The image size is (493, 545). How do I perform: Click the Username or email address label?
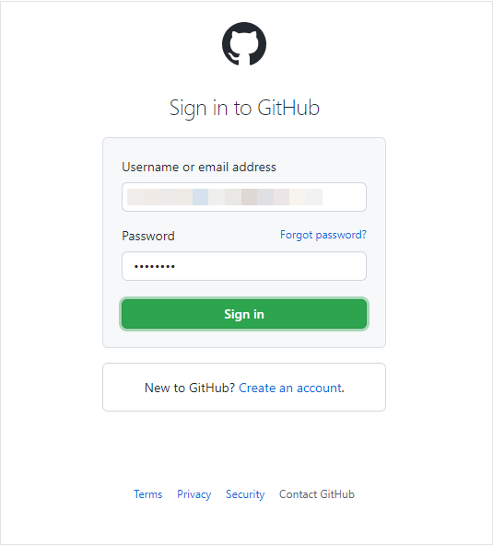pyautogui.click(x=199, y=167)
